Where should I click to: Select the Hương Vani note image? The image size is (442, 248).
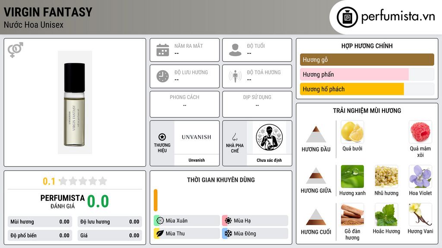pyautogui.click(x=420, y=214)
